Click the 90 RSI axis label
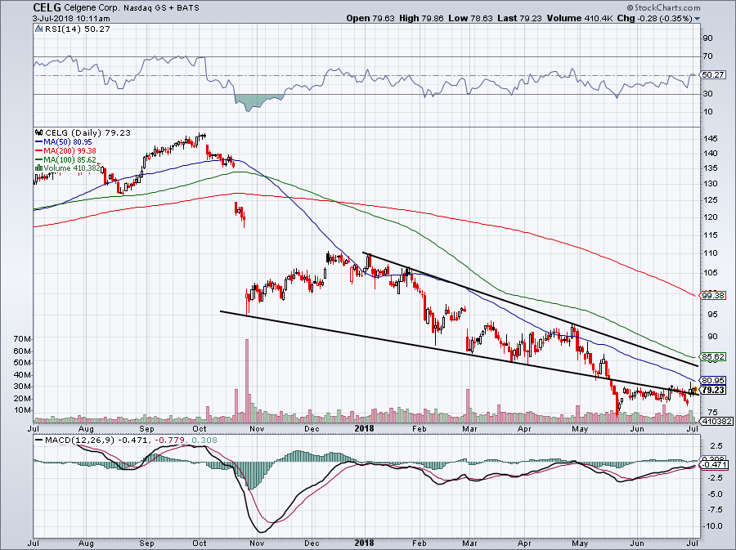This screenshot has height=550, width=736. [708, 38]
